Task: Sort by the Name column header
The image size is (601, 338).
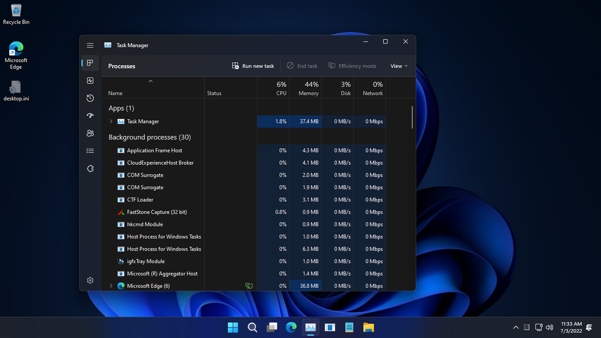Action: tap(153, 88)
